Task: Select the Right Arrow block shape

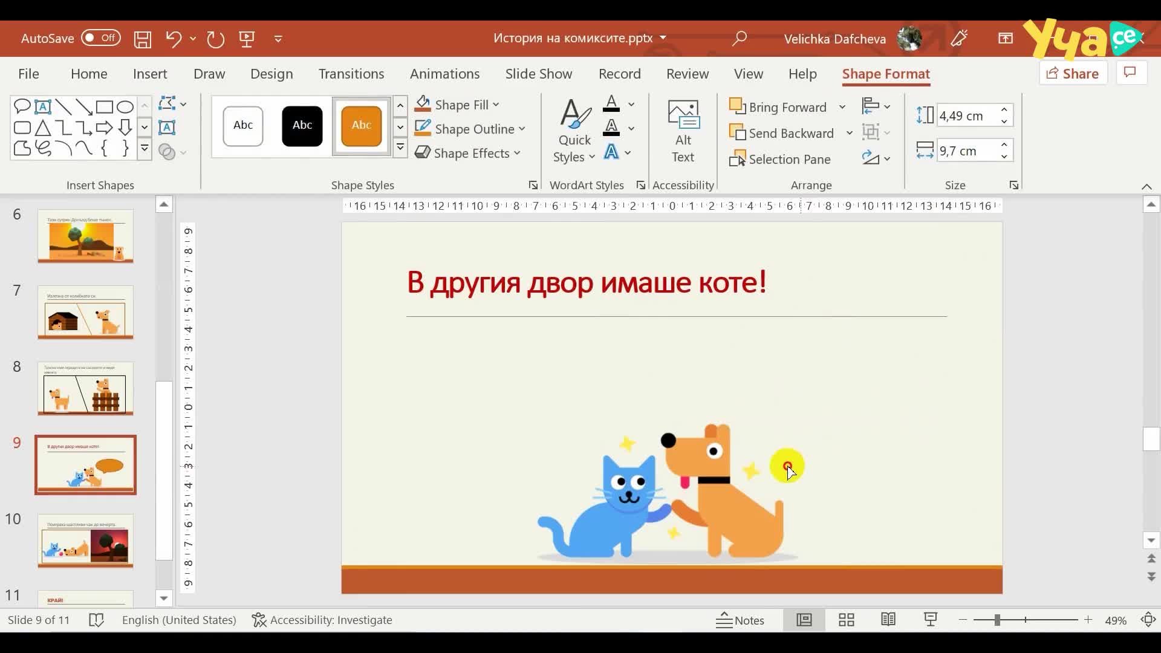Action: point(105,128)
